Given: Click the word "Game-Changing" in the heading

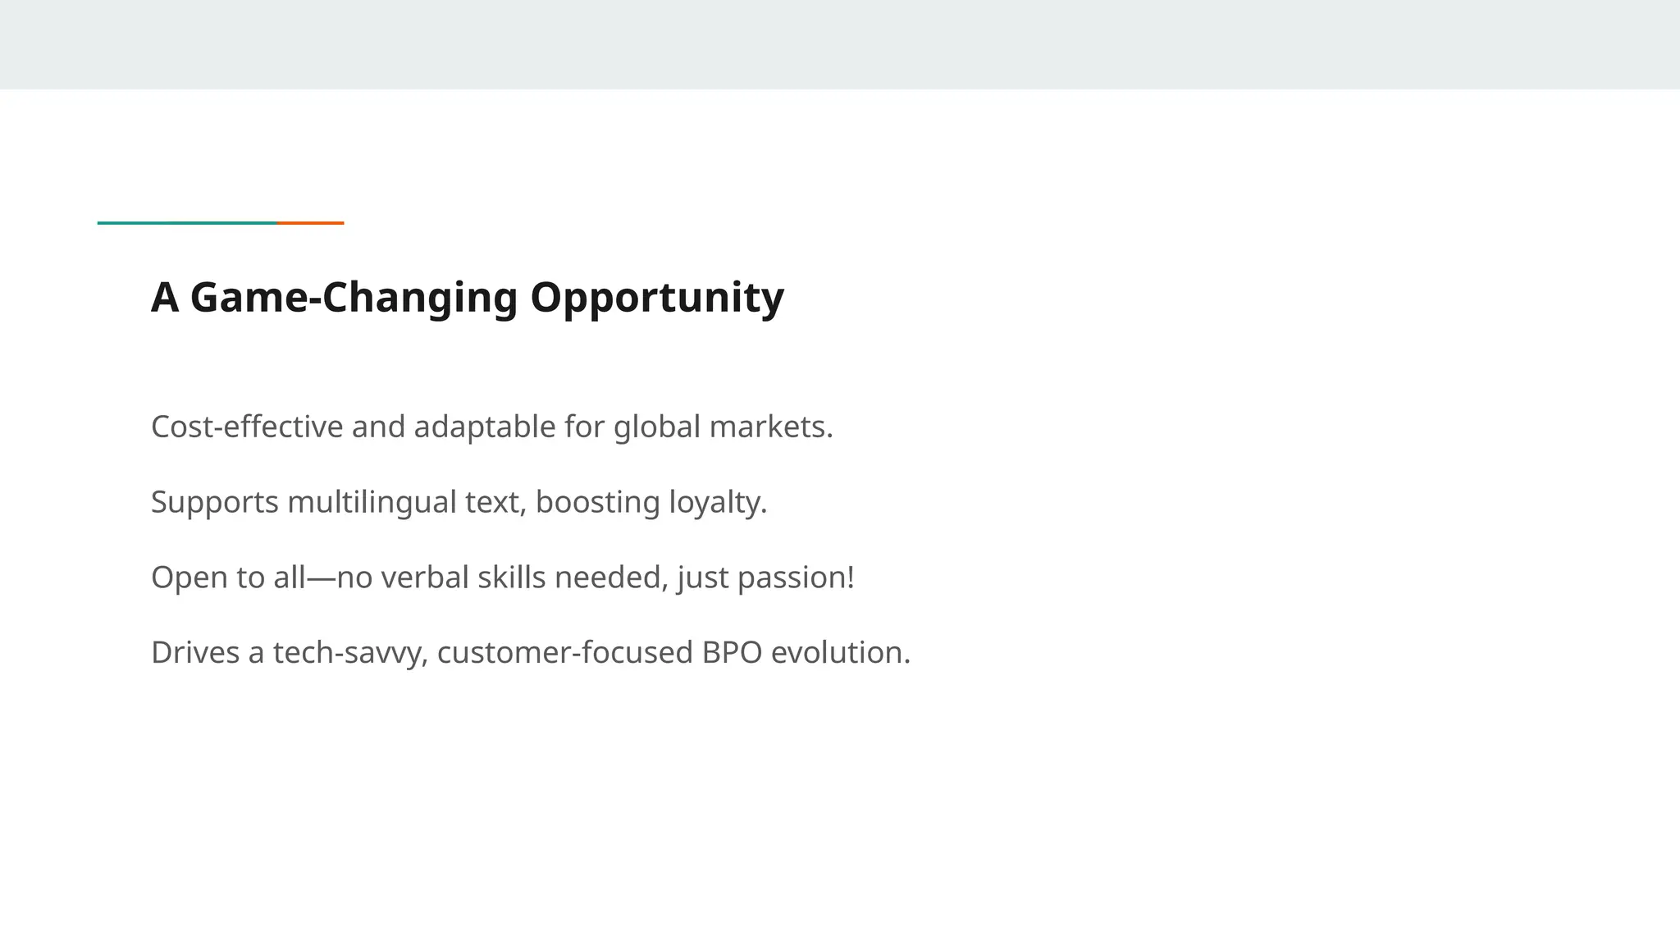Looking at the screenshot, I should click(354, 297).
